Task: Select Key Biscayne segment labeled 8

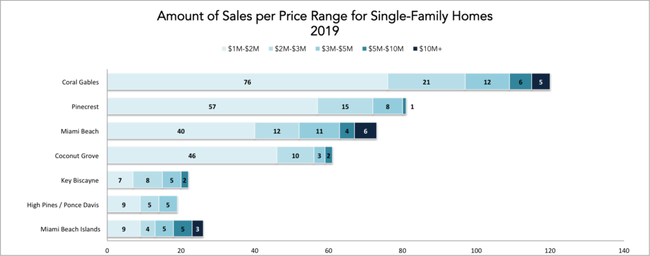Action: click(147, 180)
